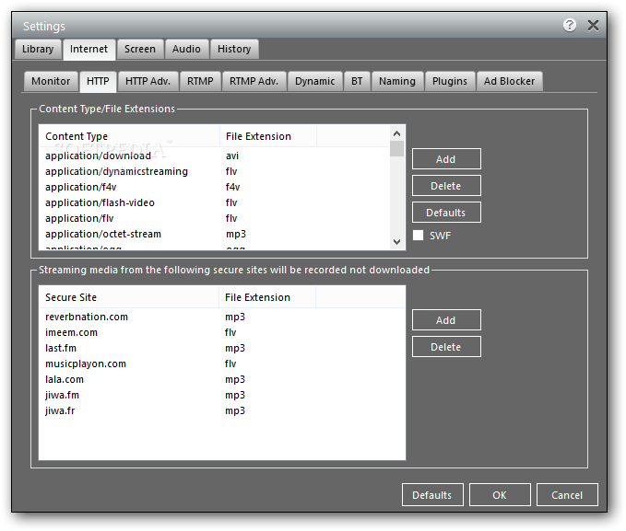This screenshot has width=626, height=531.
Task: Select the application/flv row
Action: tap(215, 218)
